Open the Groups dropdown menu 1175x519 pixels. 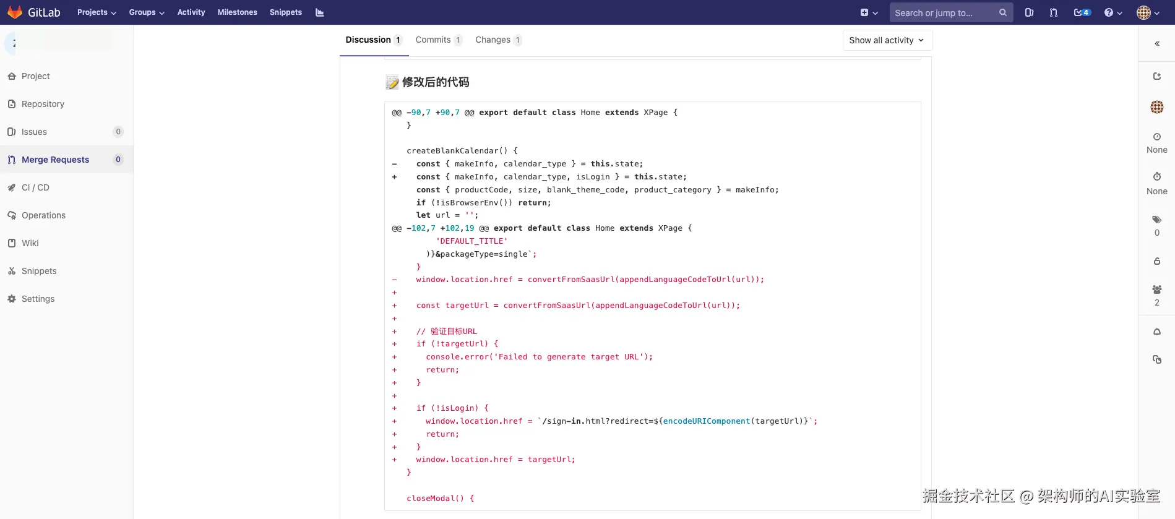(147, 12)
